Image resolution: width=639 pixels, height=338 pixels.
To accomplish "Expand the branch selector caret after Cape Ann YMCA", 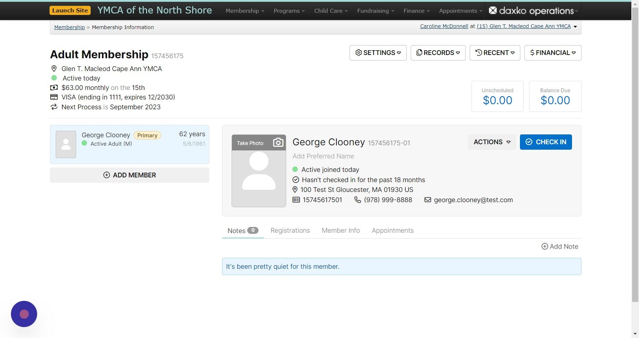I will point(575,27).
